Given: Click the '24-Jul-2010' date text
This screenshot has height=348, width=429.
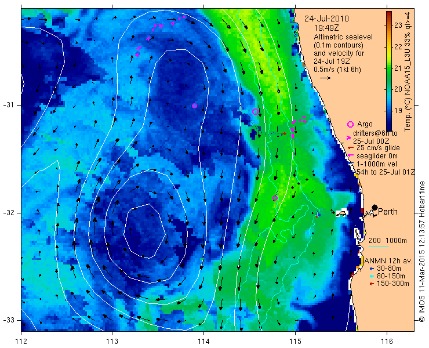Looking at the screenshot, I should (x=326, y=19).
